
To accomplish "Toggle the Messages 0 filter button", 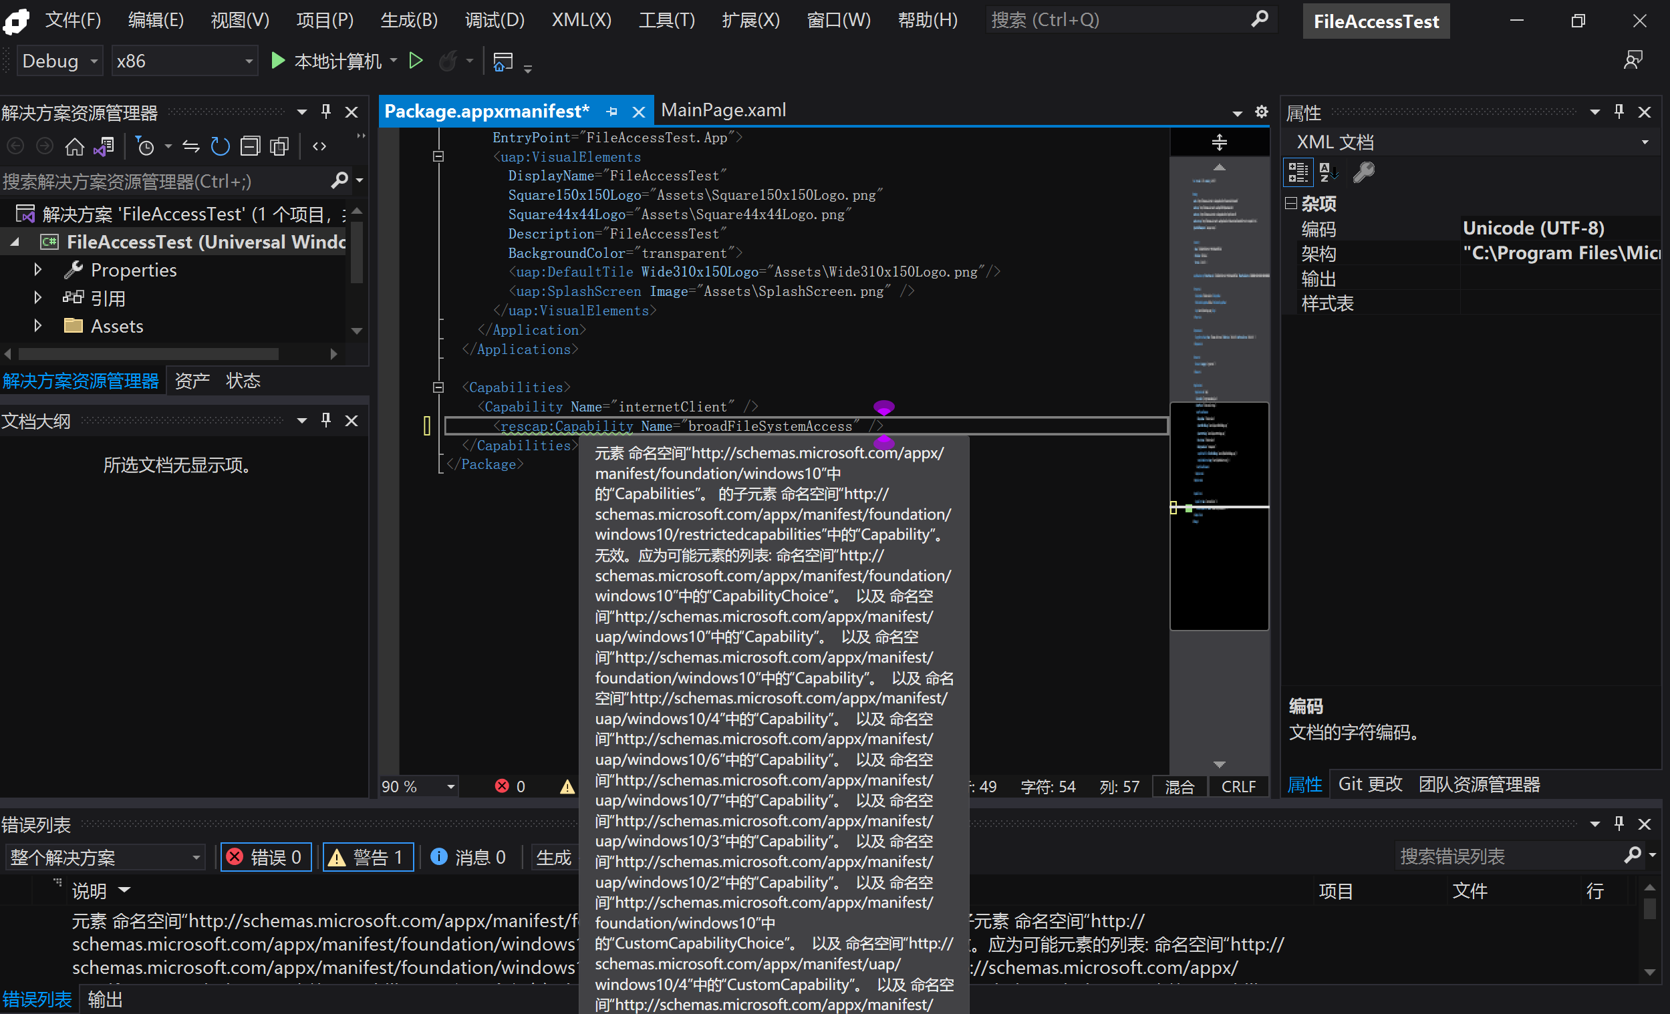I will [468, 858].
